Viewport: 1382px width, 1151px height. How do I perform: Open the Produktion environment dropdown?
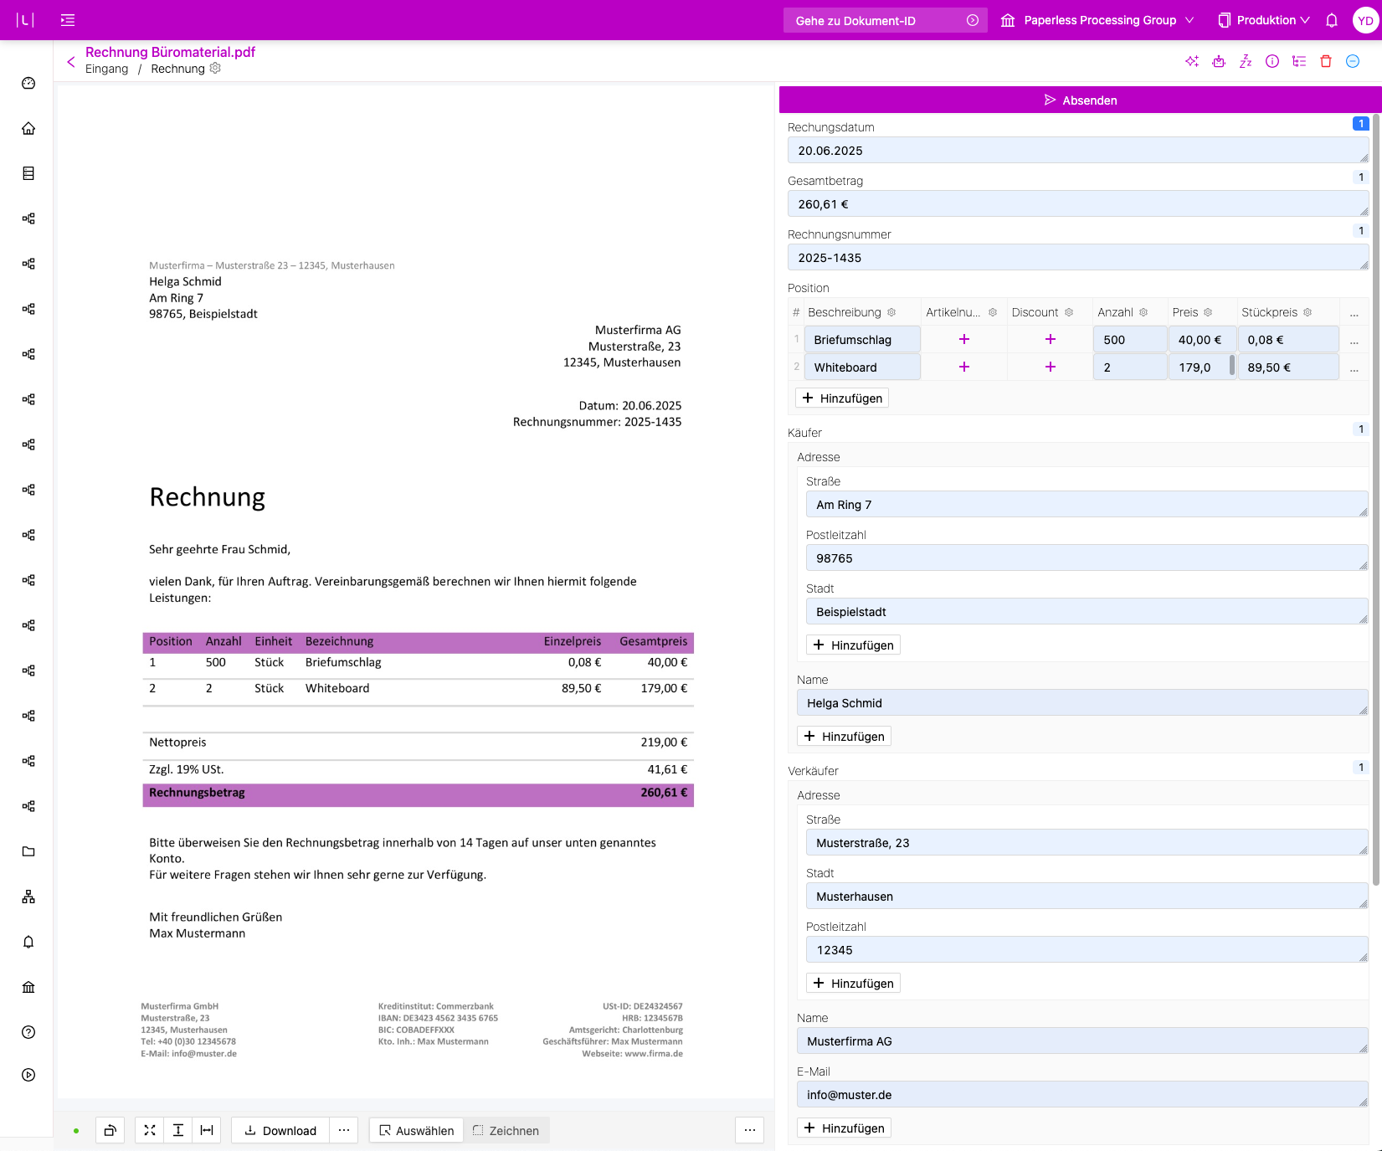pos(1264,20)
